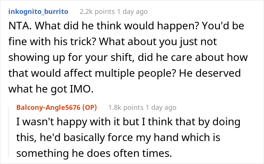Open the Balcony-Angle5676 username link
This screenshot has width=264, height=164.
tap(48, 108)
